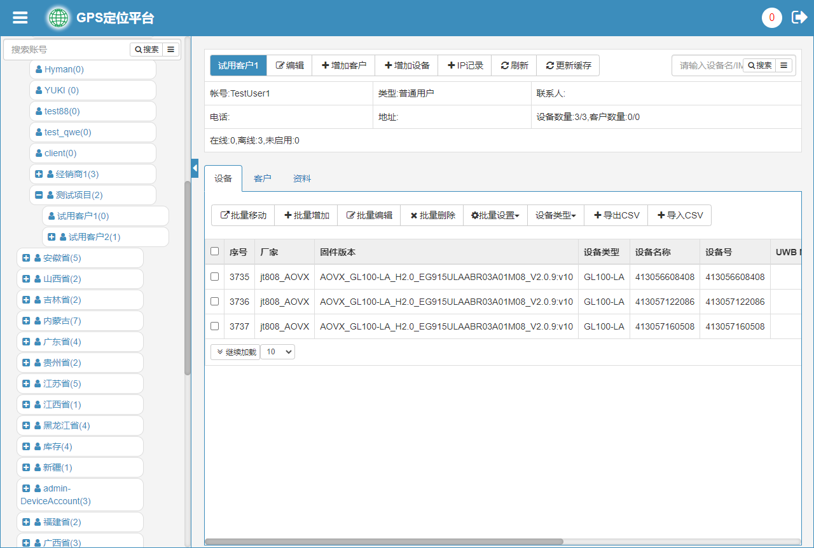Click the notification count badge
The image size is (814, 548).
pos(771,18)
